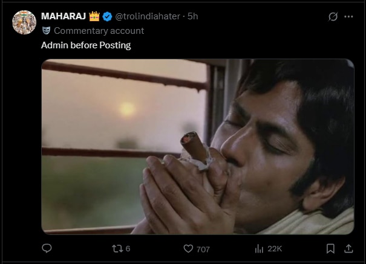Bookmark this post

click(x=330, y=248)
